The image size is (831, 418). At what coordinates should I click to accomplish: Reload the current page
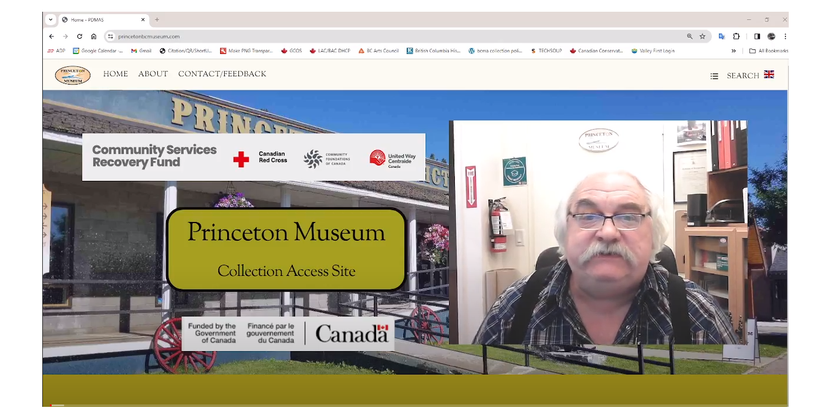79,36
